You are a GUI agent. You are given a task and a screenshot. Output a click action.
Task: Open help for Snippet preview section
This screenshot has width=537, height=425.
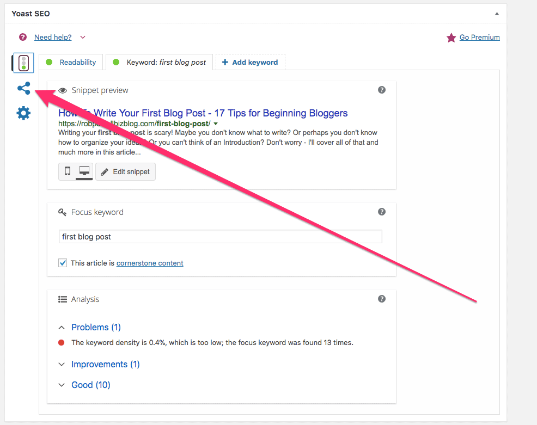382,90
